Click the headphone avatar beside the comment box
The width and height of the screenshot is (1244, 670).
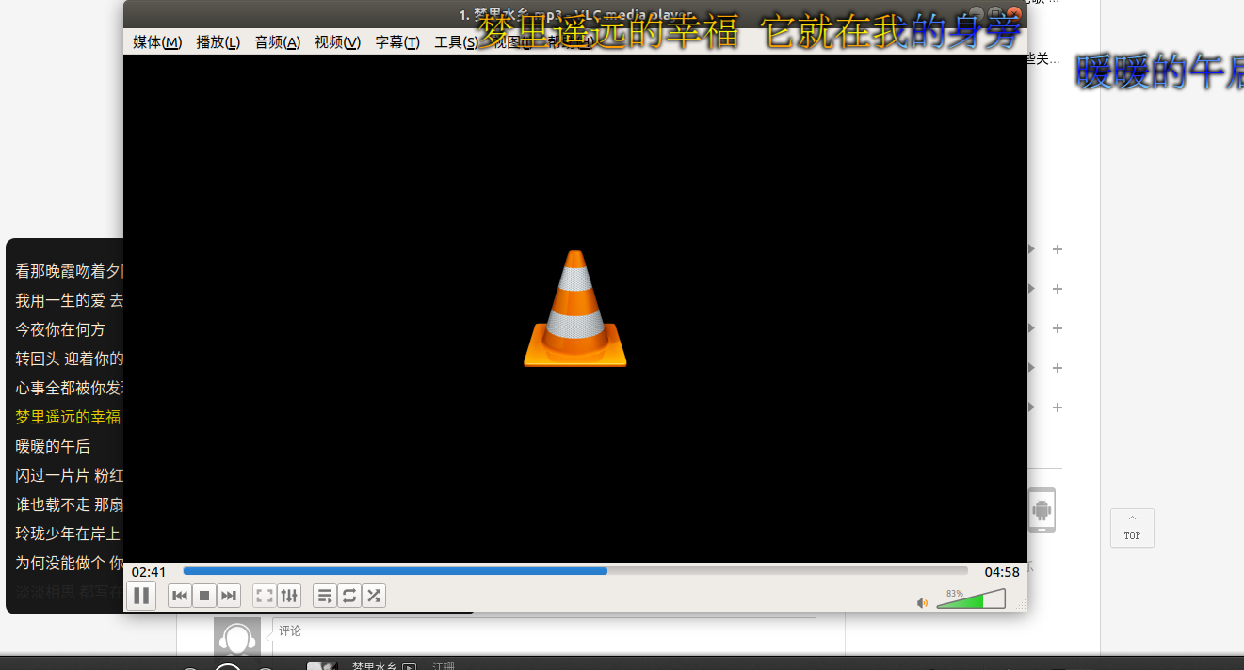click(237, 637)
